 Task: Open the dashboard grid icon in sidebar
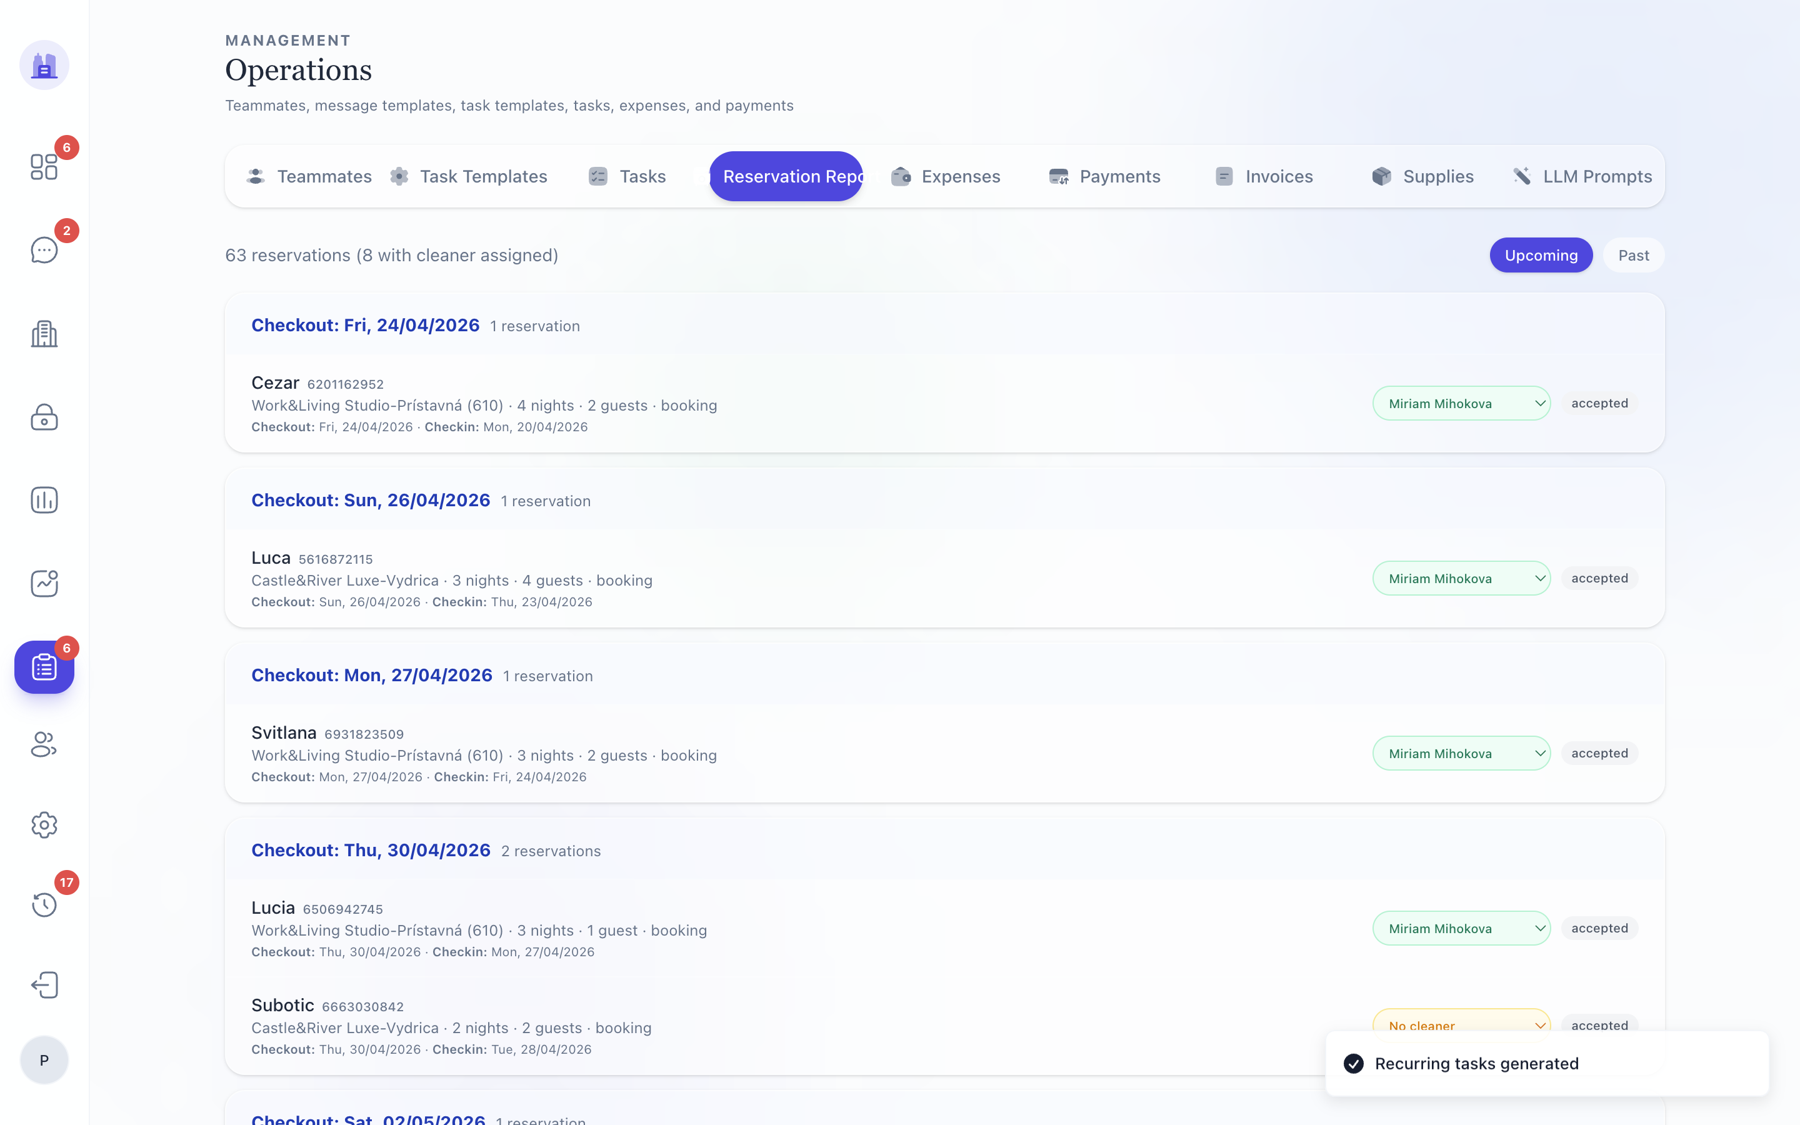point(44,167)
